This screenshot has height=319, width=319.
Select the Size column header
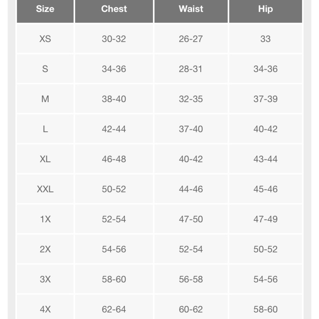pyautogui.click(x=45, y=11)
